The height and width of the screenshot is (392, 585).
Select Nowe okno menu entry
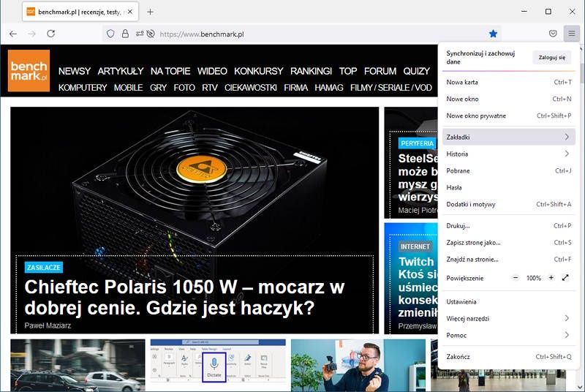(x=508, y=99)
